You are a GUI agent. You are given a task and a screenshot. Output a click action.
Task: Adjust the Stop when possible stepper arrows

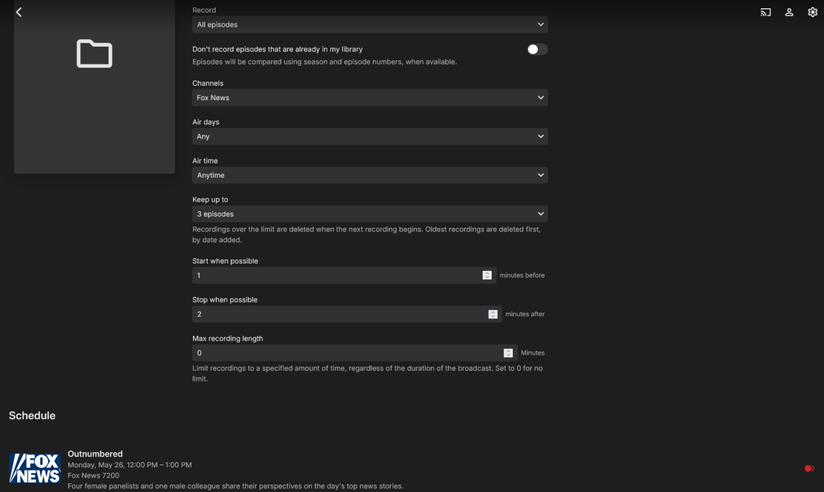pyautogui.click(x=492, y=314)
